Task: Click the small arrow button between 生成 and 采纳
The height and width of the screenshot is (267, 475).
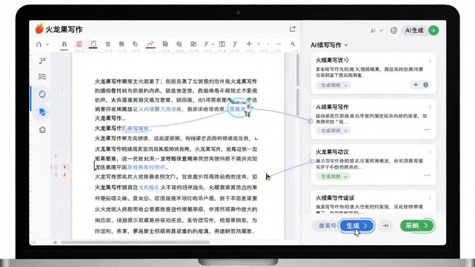Action: (385, 226)
